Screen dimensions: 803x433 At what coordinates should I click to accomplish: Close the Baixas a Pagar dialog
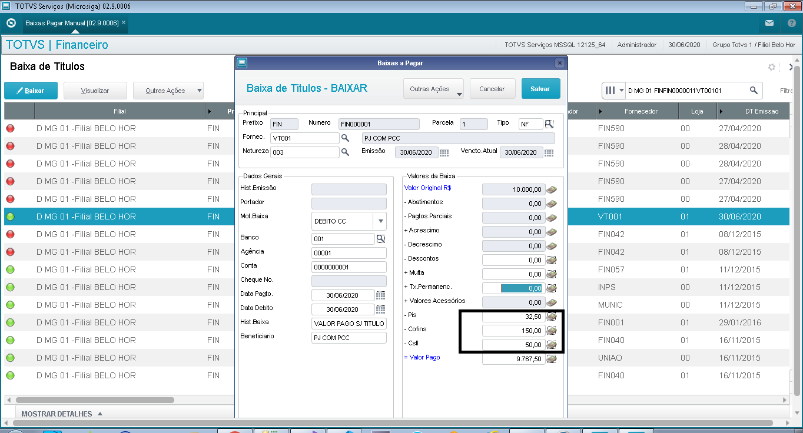(x=559, y=63)
